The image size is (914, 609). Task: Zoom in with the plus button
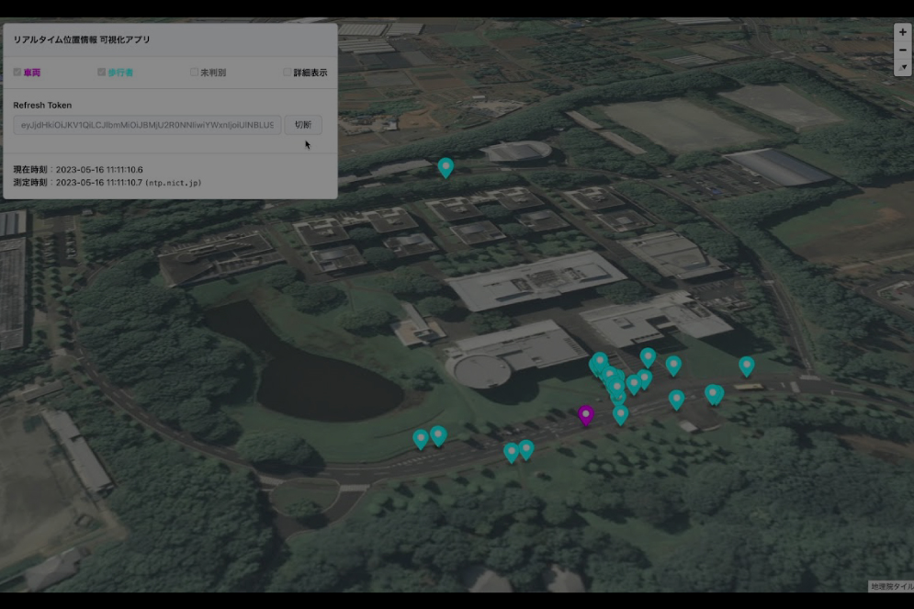click(902, 32)
